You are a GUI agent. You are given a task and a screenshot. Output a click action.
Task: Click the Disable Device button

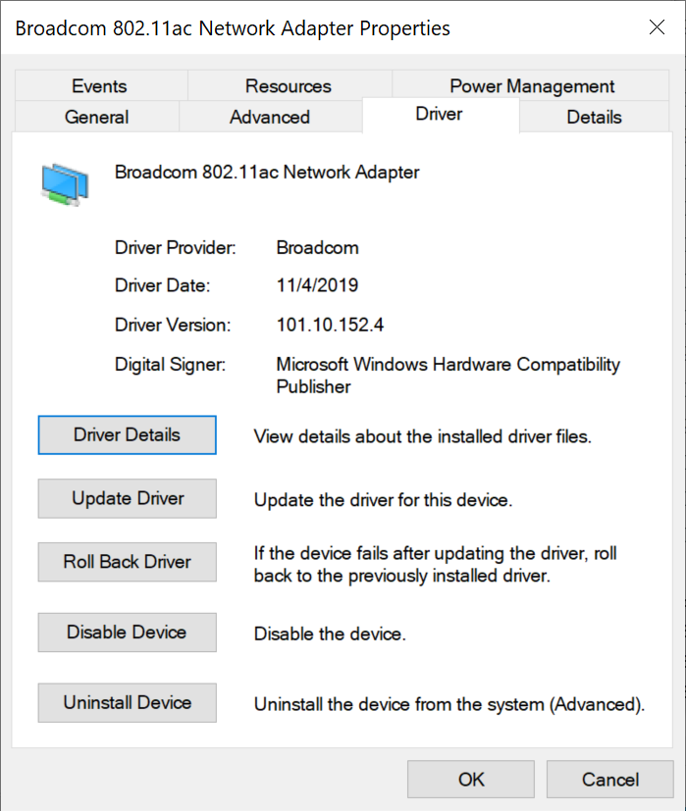point(127,633)
